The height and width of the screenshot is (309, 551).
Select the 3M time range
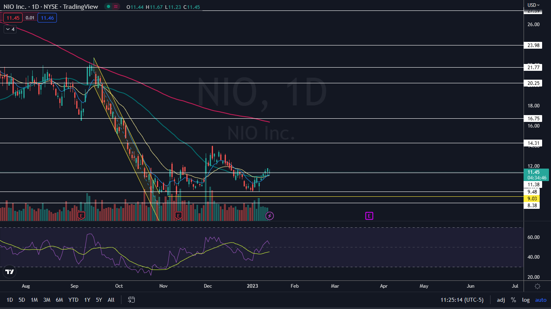[x=47, y=300]
